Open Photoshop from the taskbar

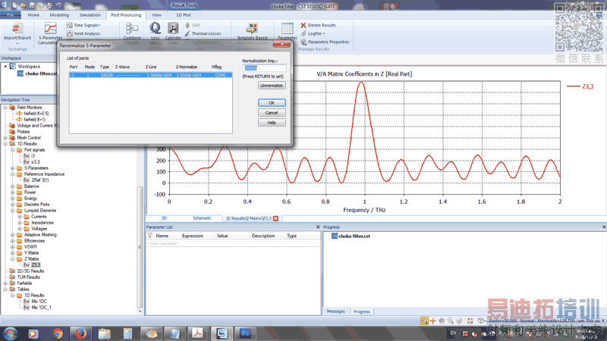245,333
